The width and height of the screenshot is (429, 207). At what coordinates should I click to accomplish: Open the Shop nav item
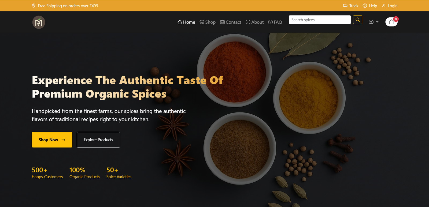[208, 22]
